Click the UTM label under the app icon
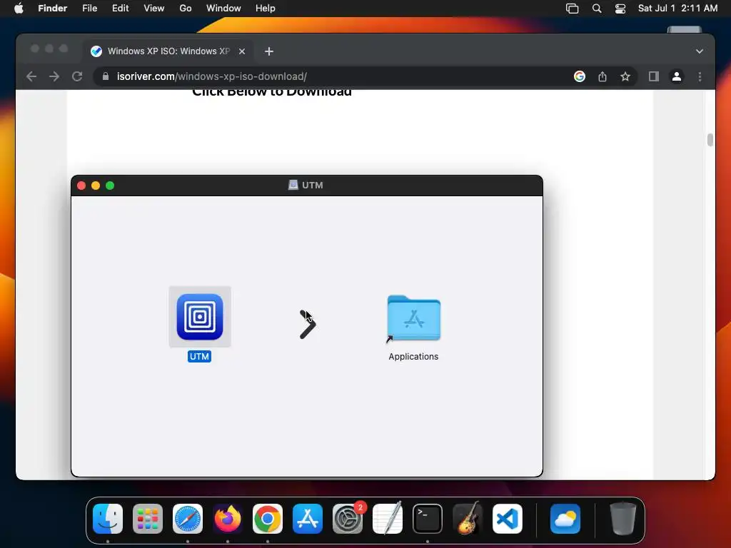Viewport: 731px width, 548px height. click(200, 357)
